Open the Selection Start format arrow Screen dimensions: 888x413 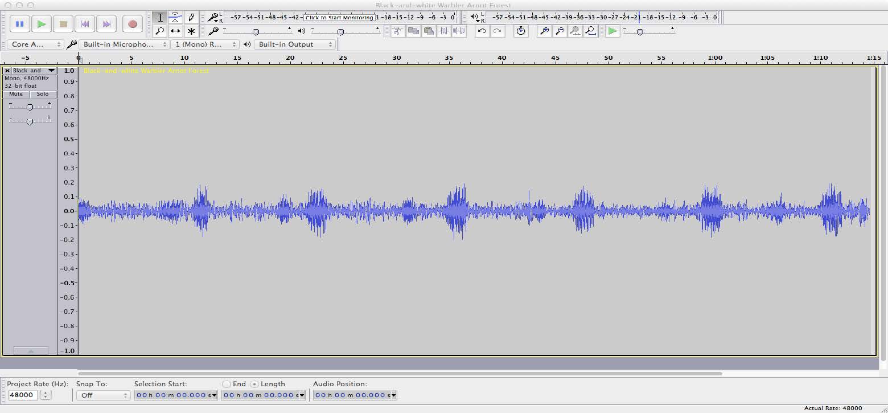215,395
